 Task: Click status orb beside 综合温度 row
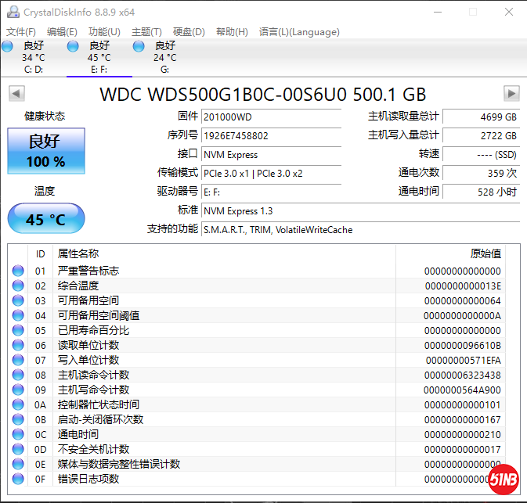pyautogui.click(x=18, y=286)
